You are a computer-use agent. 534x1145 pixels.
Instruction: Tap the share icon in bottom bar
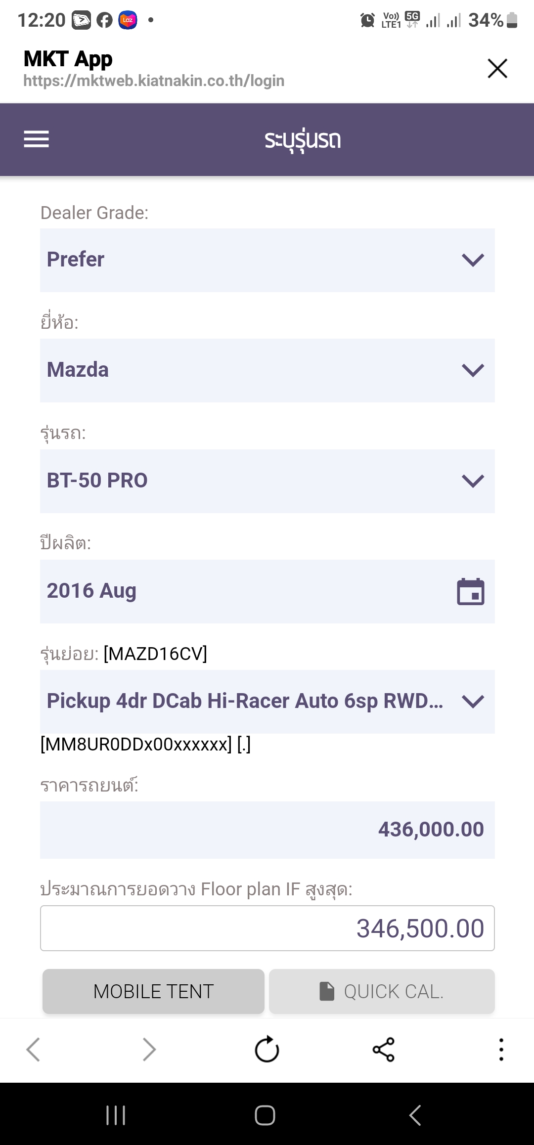pyautogui.click(x=384, y=1049)
